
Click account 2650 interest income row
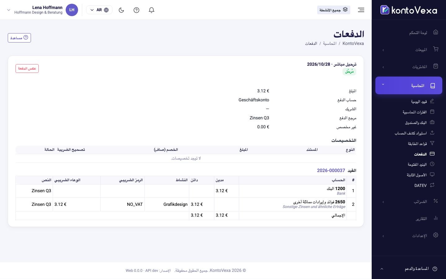pos(186,205)
